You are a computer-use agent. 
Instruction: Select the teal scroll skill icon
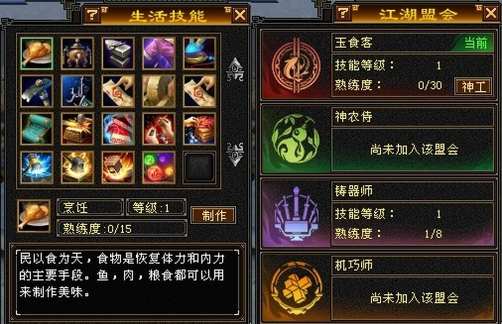pos(36,129)
